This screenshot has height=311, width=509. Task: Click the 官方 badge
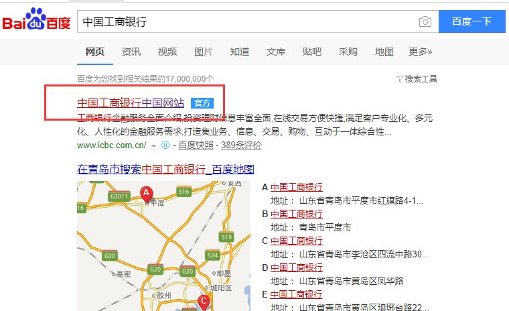click(202, 103)
